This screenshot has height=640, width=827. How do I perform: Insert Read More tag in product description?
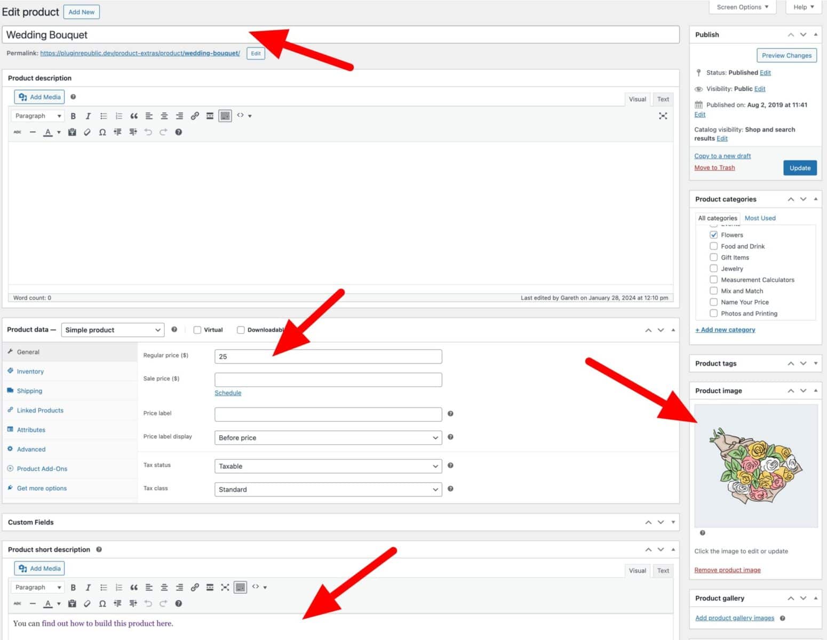click(210, 116)
